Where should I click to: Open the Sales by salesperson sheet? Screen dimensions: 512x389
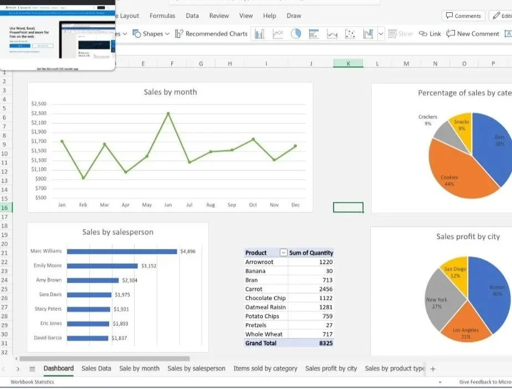(x=196, y=369)
